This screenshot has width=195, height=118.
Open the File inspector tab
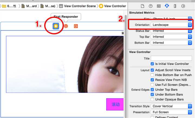click(142, 6)
